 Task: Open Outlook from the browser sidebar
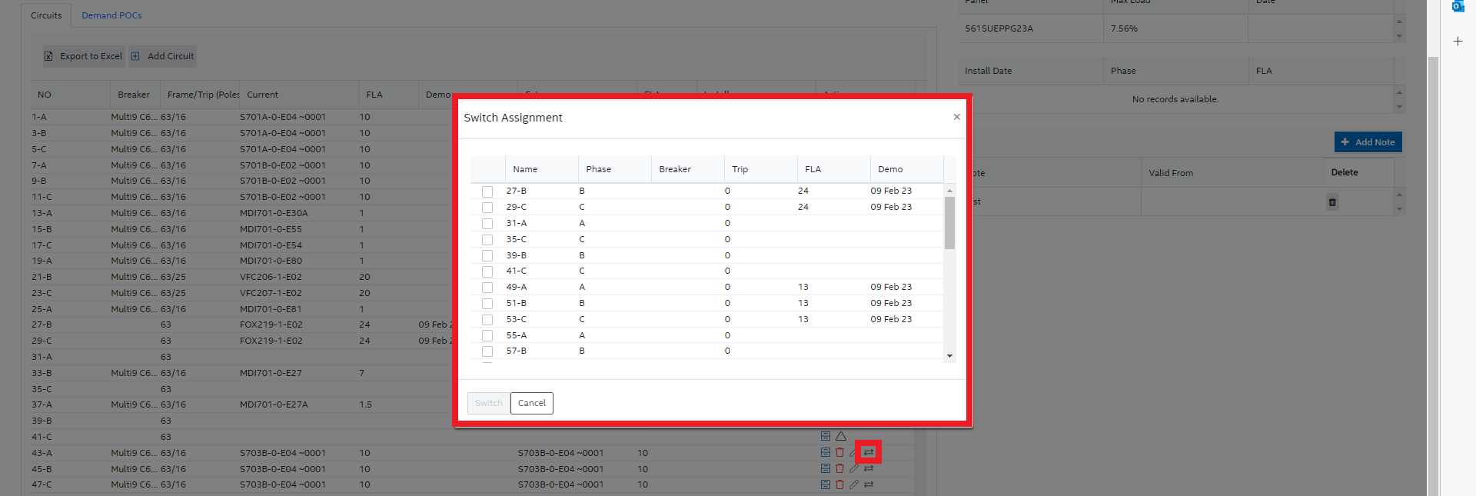click(1458, 6)
